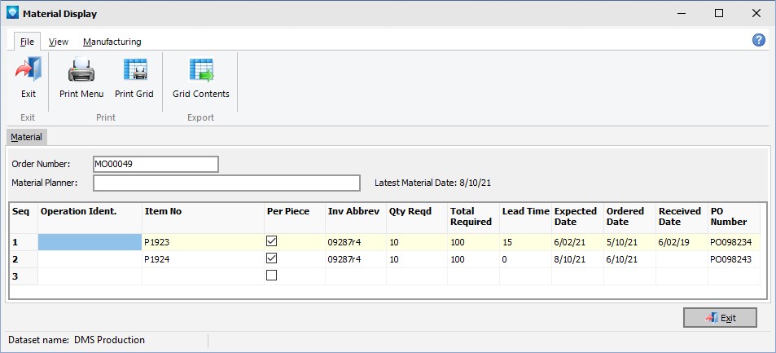Open the Manufacturing ribbon tab
This screenshot has height=353, width=776.
[112, 42]
